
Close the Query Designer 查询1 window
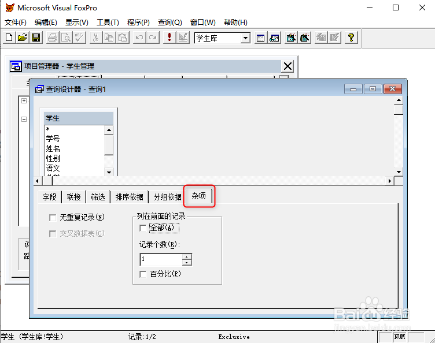pos(393,89)
